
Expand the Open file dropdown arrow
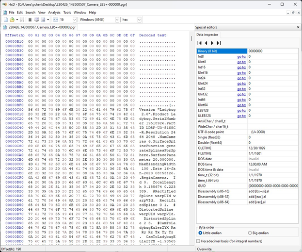(17, 20)
